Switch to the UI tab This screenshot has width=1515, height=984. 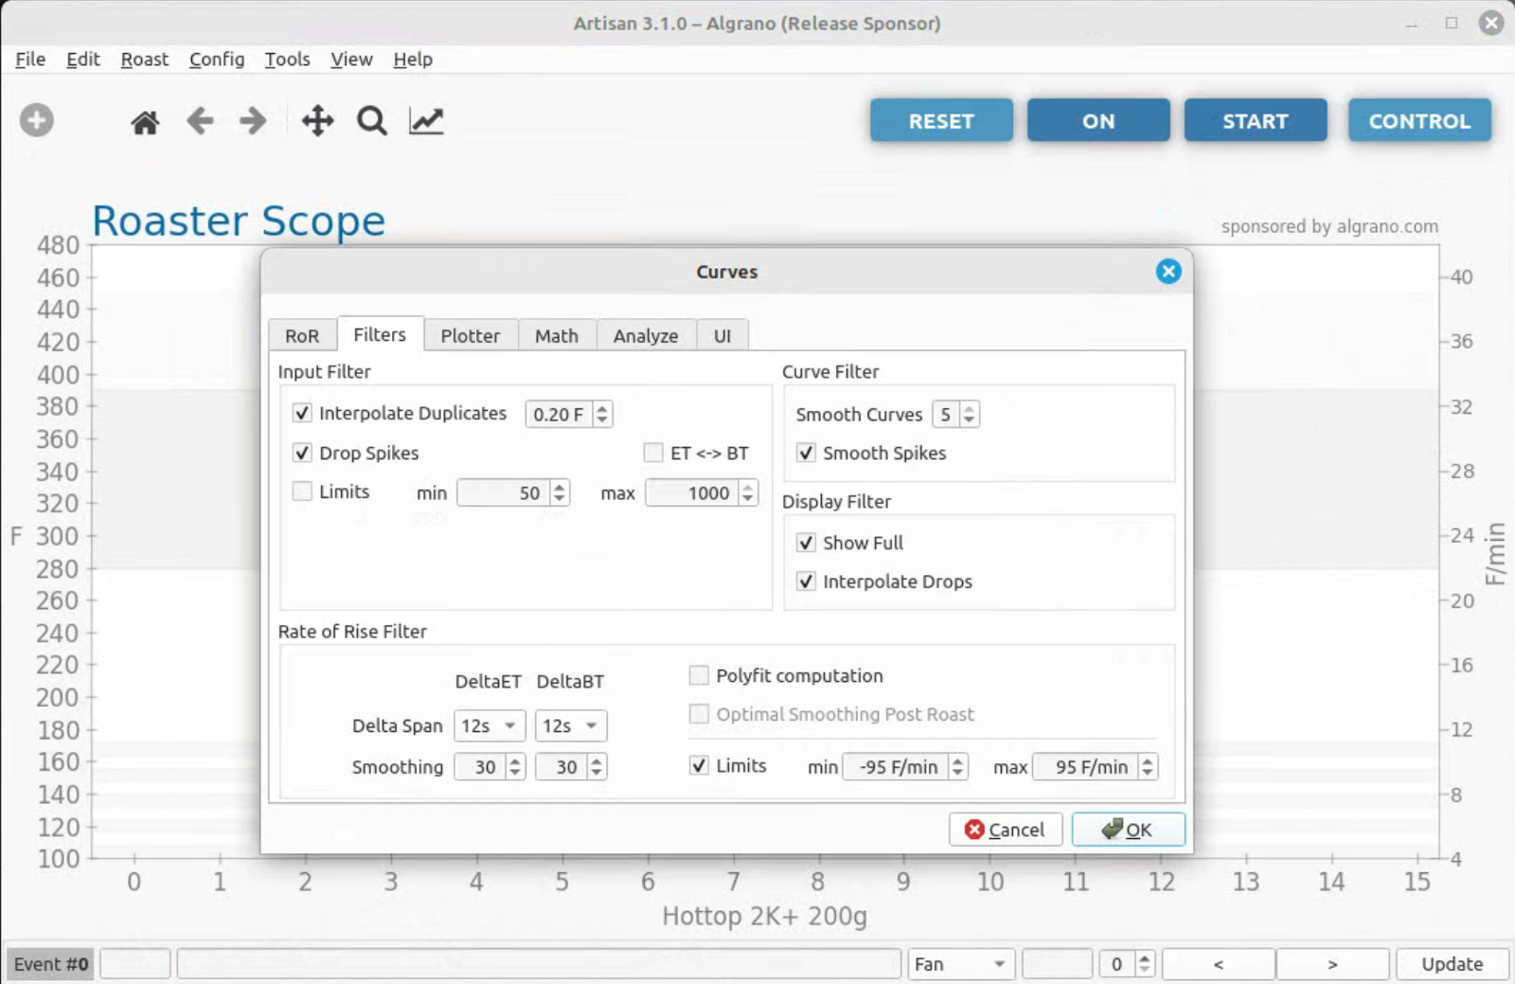point(722,335)
